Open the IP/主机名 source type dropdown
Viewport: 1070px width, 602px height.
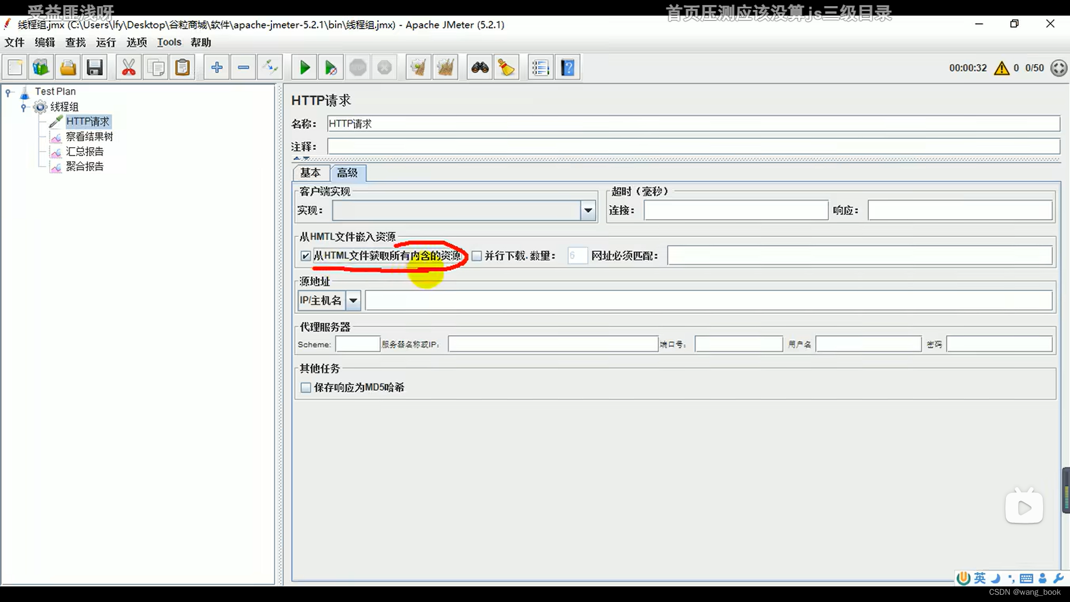pos(353,300)
